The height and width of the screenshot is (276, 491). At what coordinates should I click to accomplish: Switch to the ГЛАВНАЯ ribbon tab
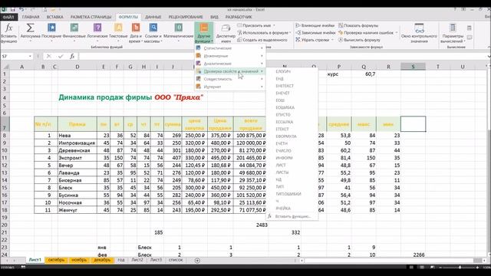coord(31,17)
